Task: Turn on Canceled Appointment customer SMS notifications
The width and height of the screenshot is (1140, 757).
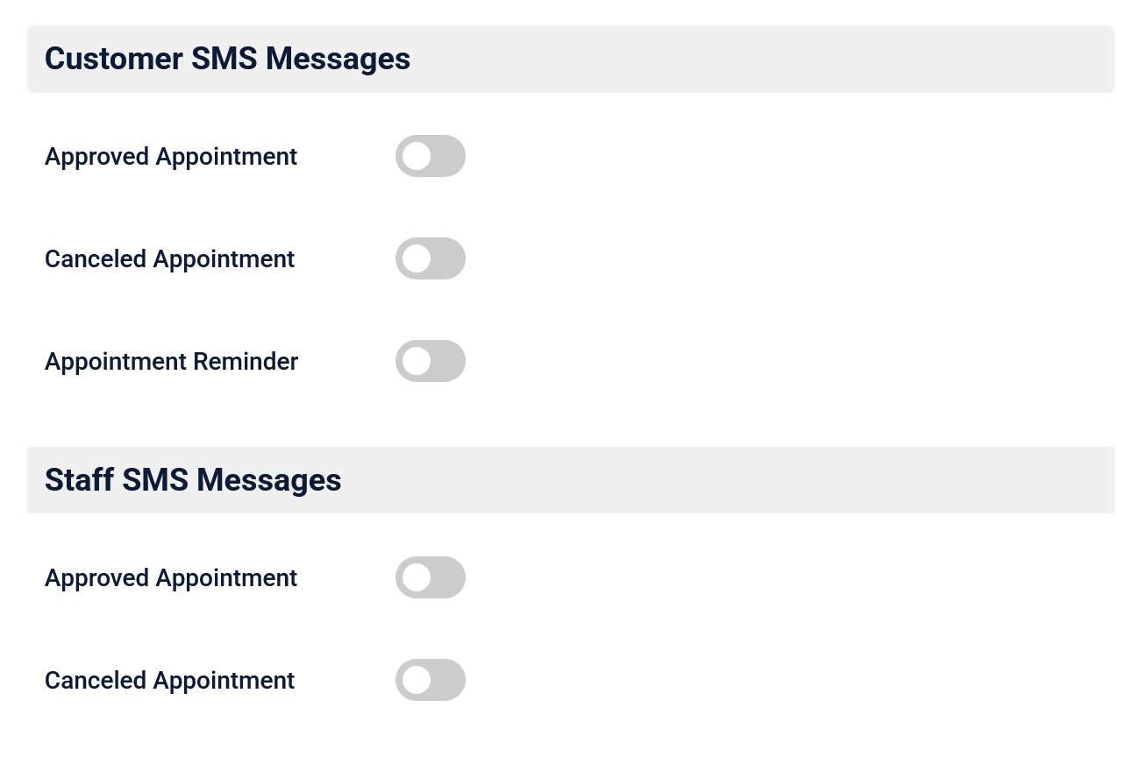Action: 431,258
